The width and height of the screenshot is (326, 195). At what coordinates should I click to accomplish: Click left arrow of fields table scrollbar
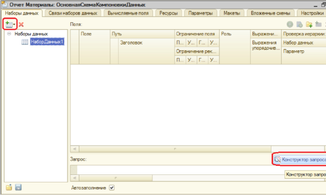[75, 149]
